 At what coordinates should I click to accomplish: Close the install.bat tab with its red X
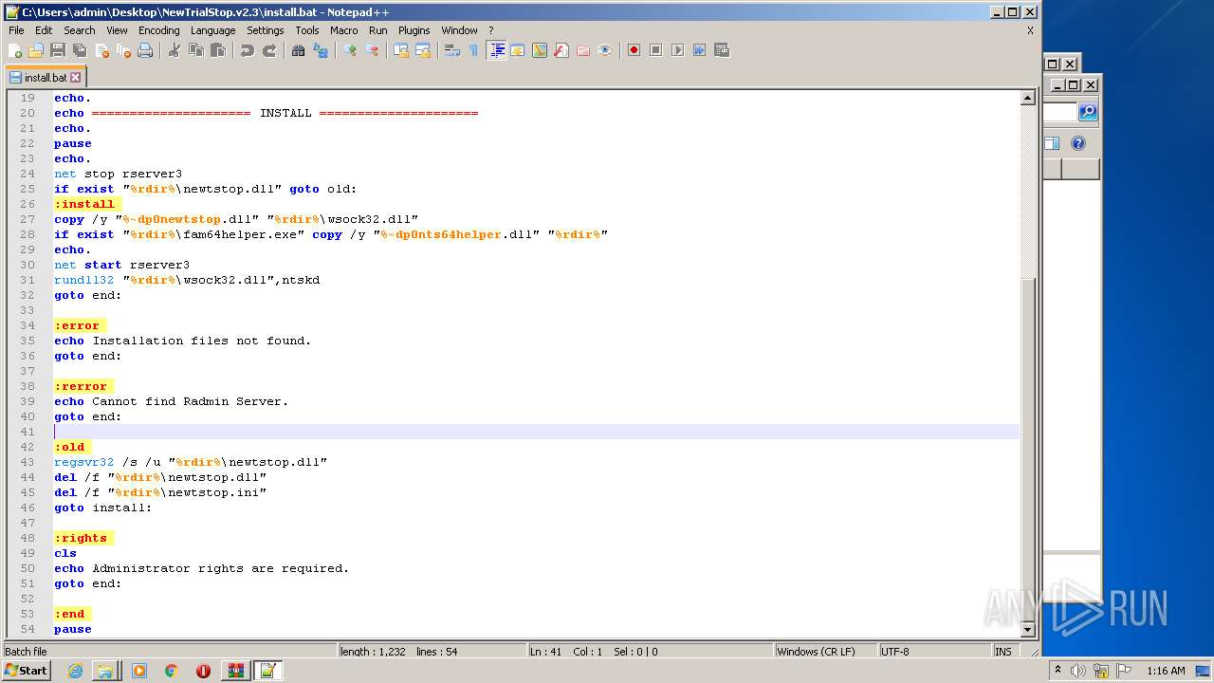coord(76,78)
